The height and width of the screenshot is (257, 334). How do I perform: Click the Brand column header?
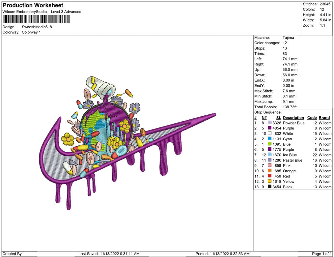[324, 118]
